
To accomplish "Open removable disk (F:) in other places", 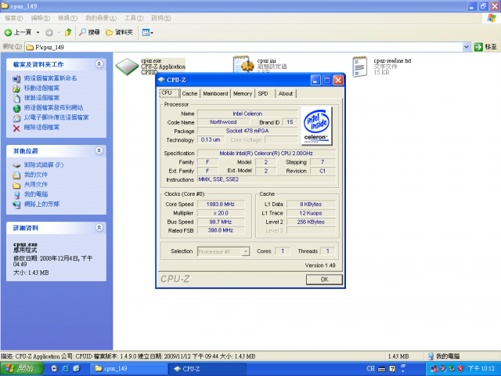I will tap(44, 165).
